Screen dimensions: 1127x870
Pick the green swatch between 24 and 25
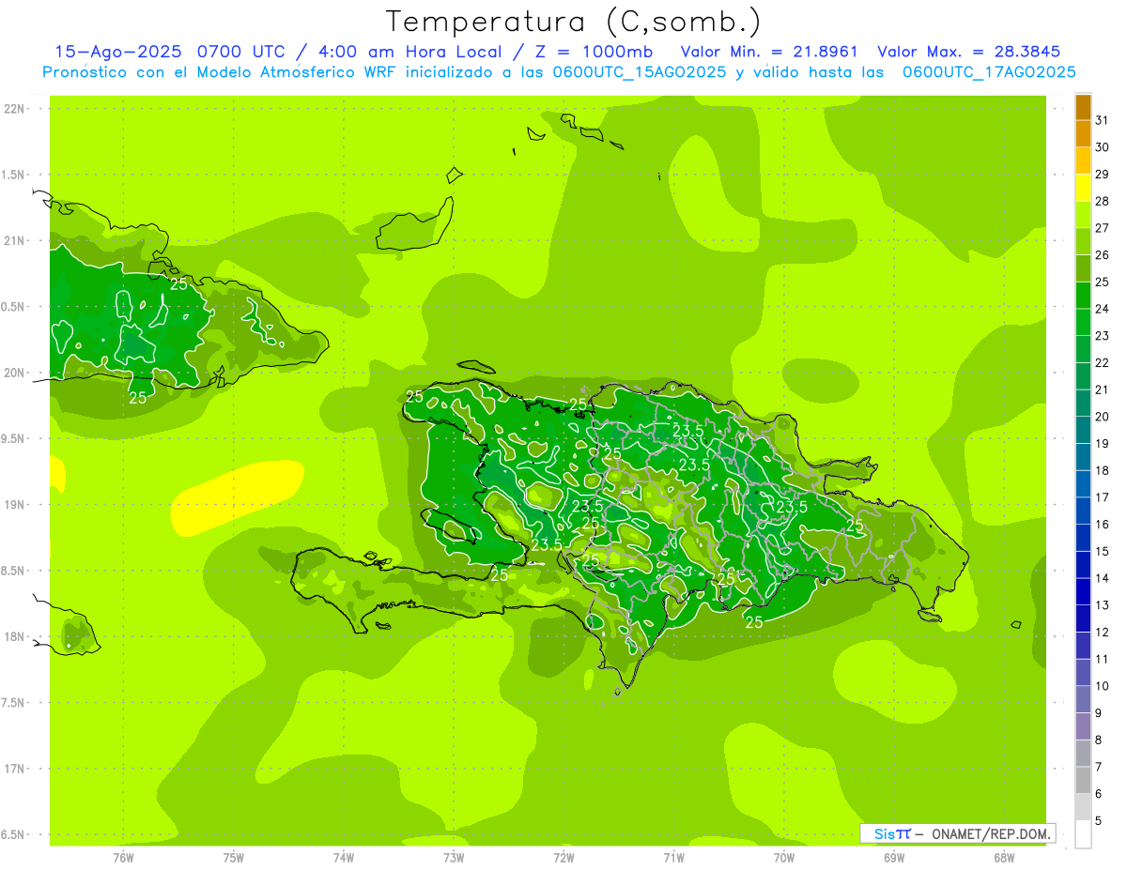1083,295
